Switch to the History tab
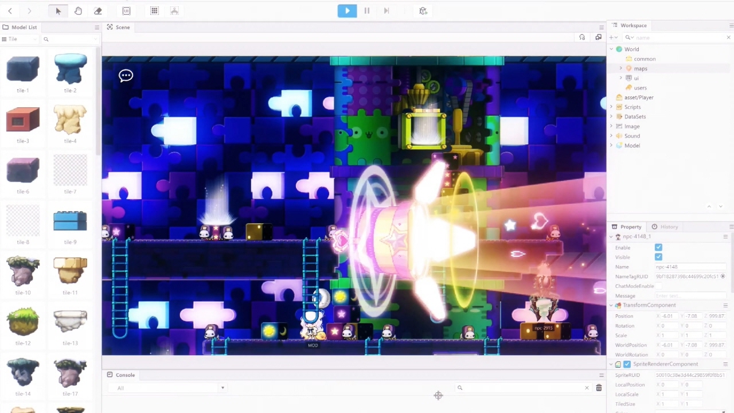This screenshot has height=413, width=734. point(665,227)
